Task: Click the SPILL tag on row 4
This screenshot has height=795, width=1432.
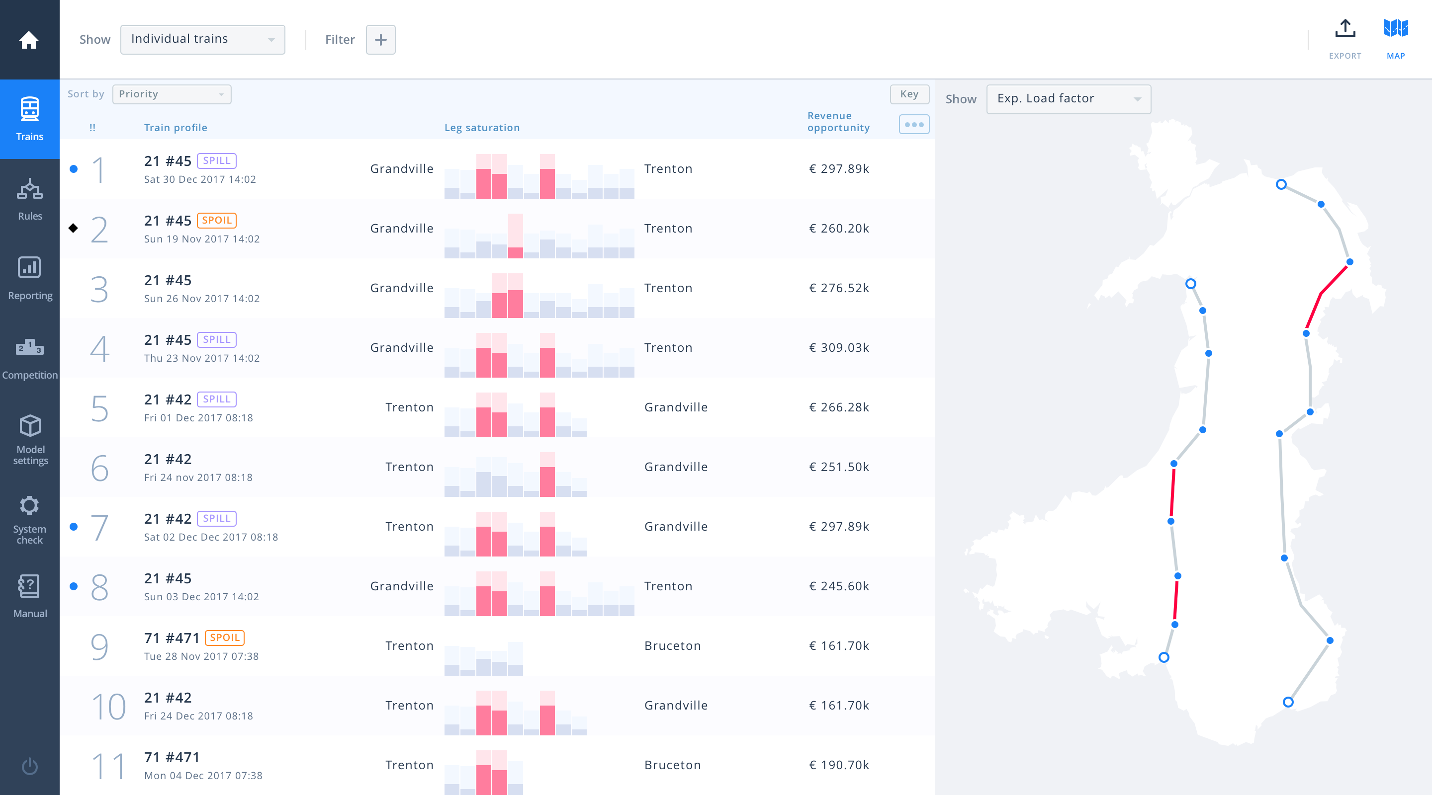Action: coord(217,339)
